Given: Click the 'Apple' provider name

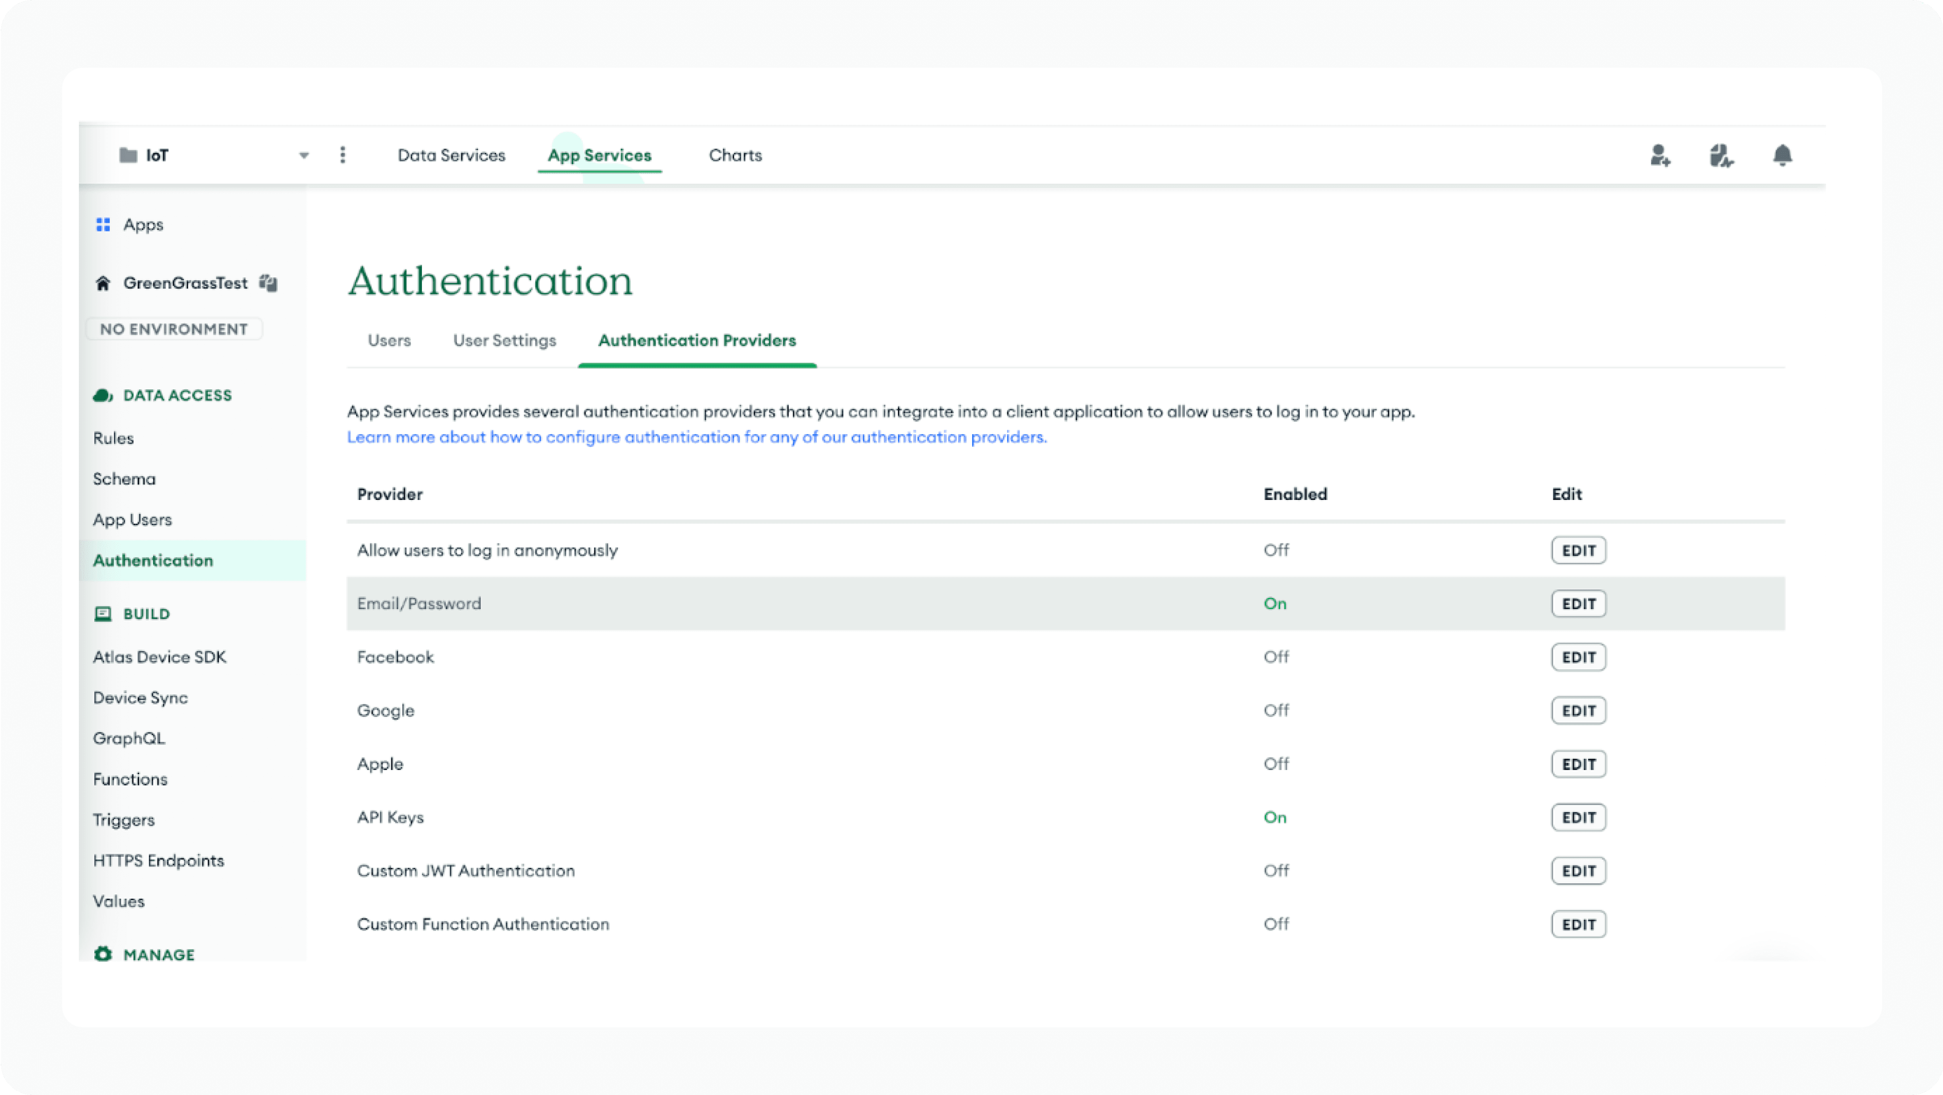Looking at the screenshot, I should [x=380, y=765].
